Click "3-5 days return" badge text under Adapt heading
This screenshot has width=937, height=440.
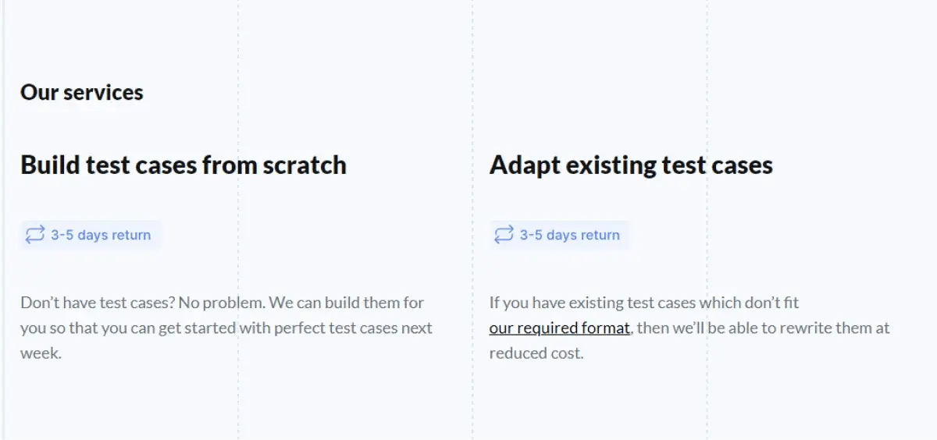pos(570,235)
